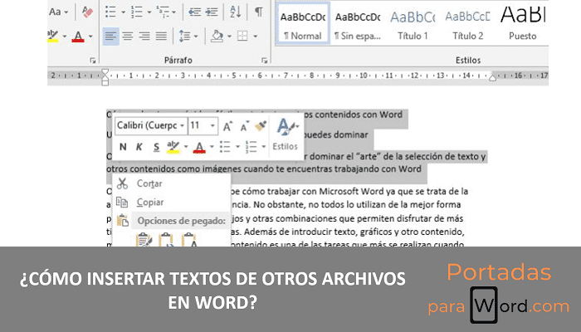Click the ribbon multilevel list icon
This screenshot has width=581, height=332.
[x=163, y=12]
